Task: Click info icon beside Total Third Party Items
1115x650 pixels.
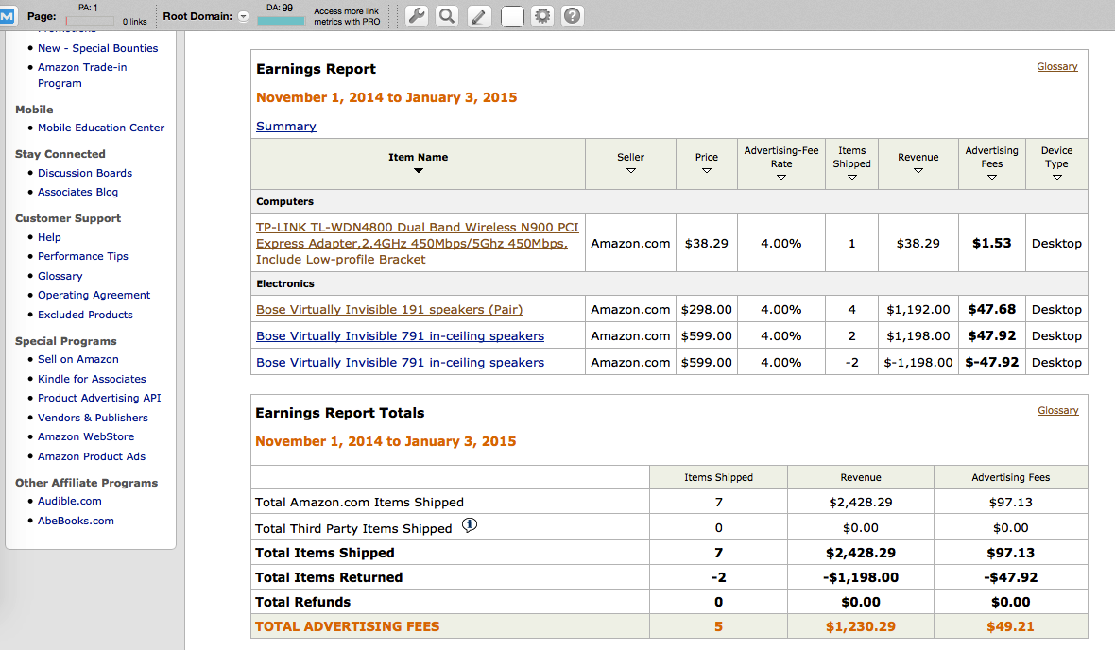Action: (470, 525)
